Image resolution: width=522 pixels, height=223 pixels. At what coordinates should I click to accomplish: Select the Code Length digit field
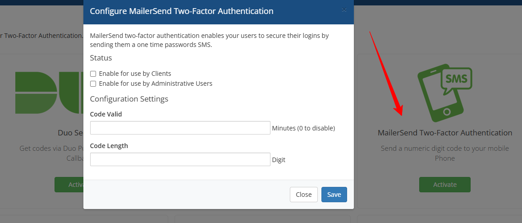point(180,159)
